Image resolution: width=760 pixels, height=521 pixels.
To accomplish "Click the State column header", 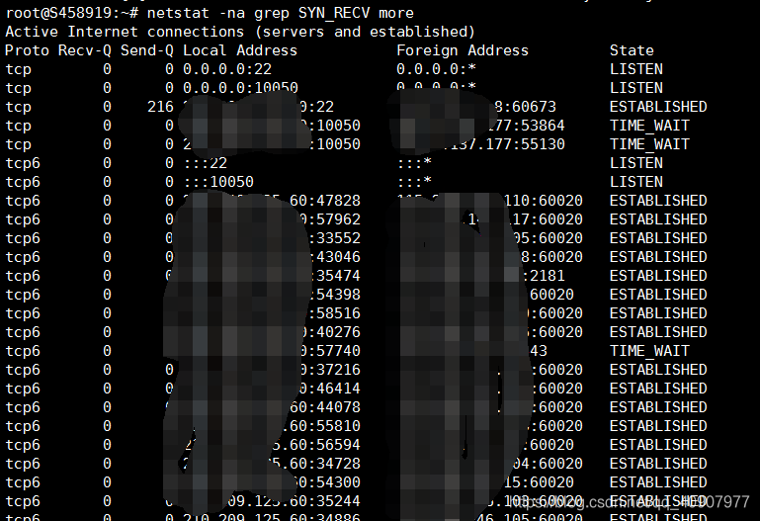I will tap(632, 50).
